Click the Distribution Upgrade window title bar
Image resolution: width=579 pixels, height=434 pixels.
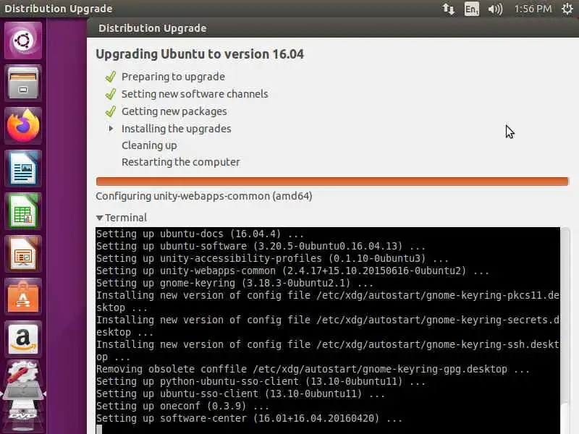point(333,28)
